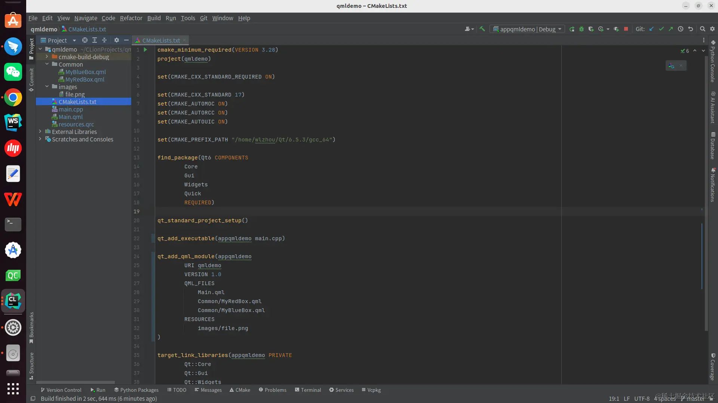Open Project panel options gear

pos(116,40)
